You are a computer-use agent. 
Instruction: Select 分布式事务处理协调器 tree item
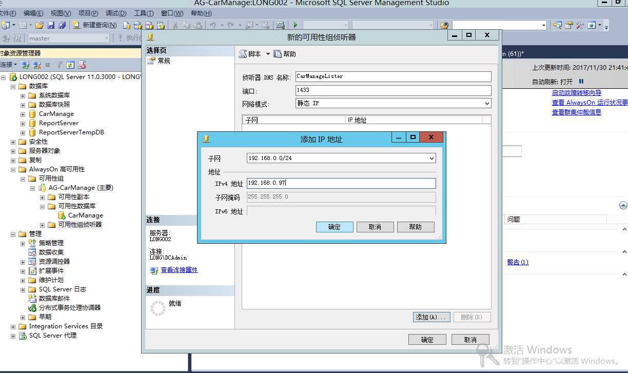(x=70, y=308)
